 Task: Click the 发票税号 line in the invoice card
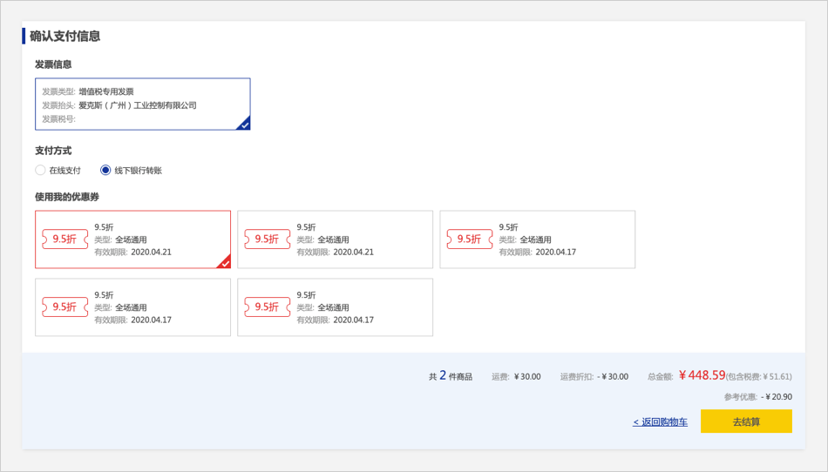pyautogui.click(x=59, y=119)
